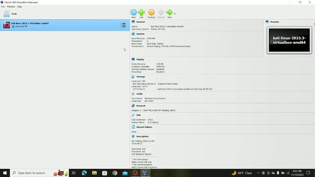Open the Start button dropdown arrow

tap(175, 14)
